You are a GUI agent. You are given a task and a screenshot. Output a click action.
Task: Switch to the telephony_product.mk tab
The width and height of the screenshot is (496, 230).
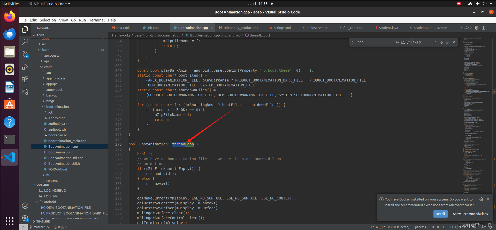pos(239,28)
